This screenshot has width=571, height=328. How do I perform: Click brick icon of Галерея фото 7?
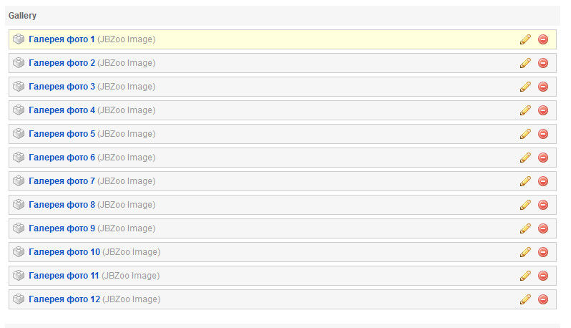[19, 181]
